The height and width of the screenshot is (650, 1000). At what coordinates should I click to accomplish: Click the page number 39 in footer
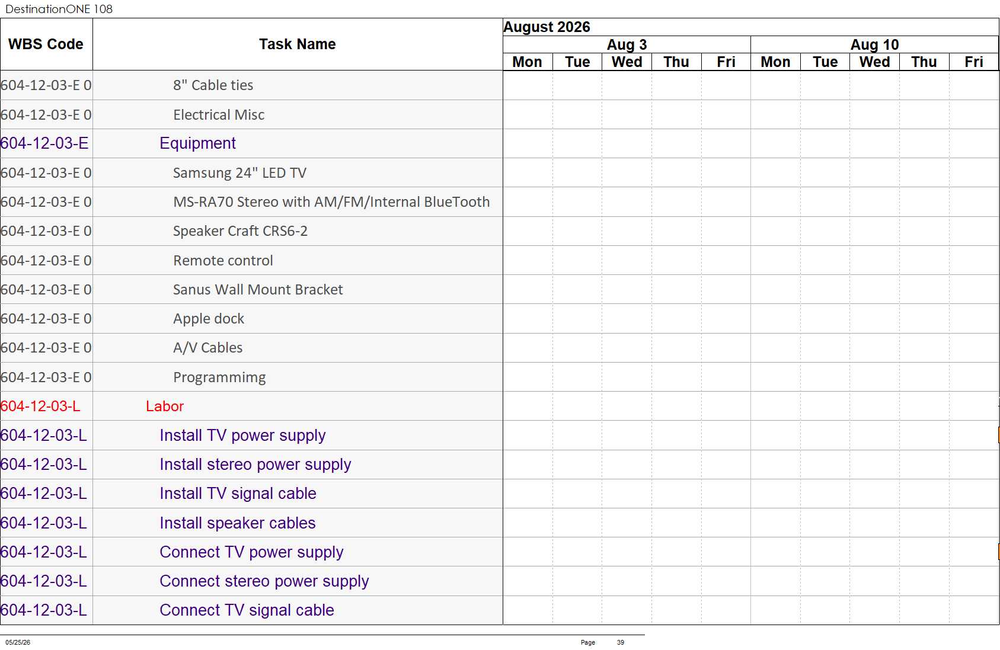(x=621, y=642)
